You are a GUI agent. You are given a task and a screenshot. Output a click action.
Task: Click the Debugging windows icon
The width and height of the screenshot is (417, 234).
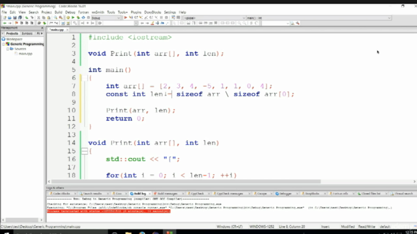[x=173, y=18]
